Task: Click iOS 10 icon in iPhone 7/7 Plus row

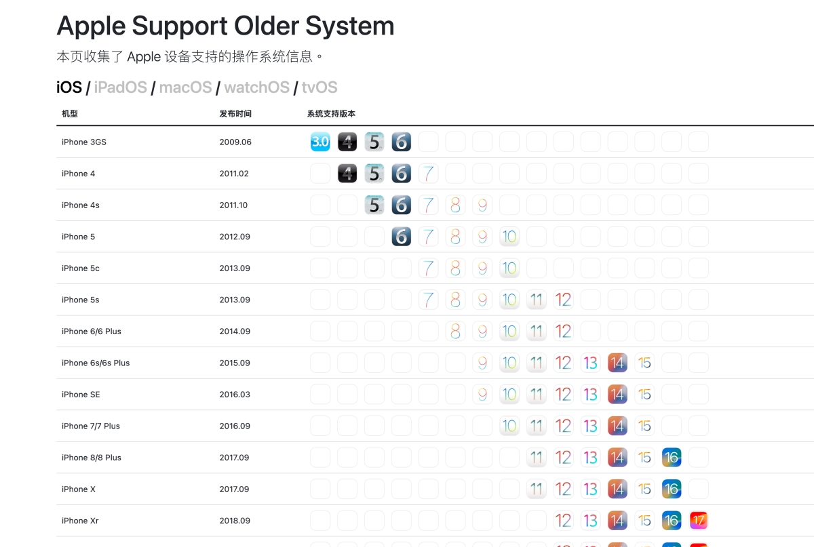Action: 509,426
